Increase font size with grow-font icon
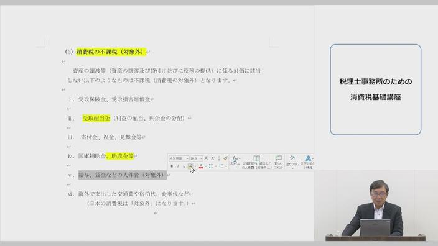This screenshot has width=438, height=246. tap(206, 158)
